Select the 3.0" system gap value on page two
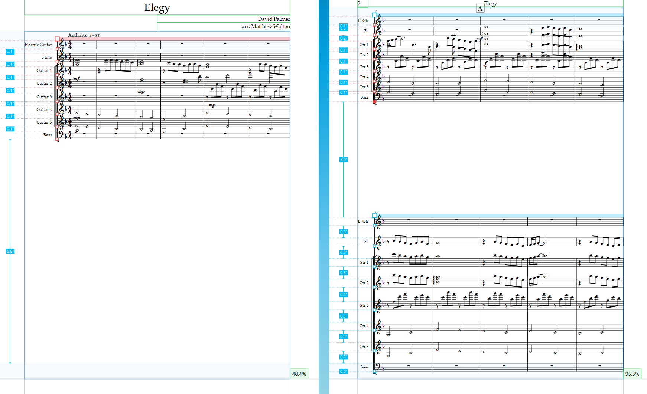Screen dimensions: 647x394 click(343, 160)
